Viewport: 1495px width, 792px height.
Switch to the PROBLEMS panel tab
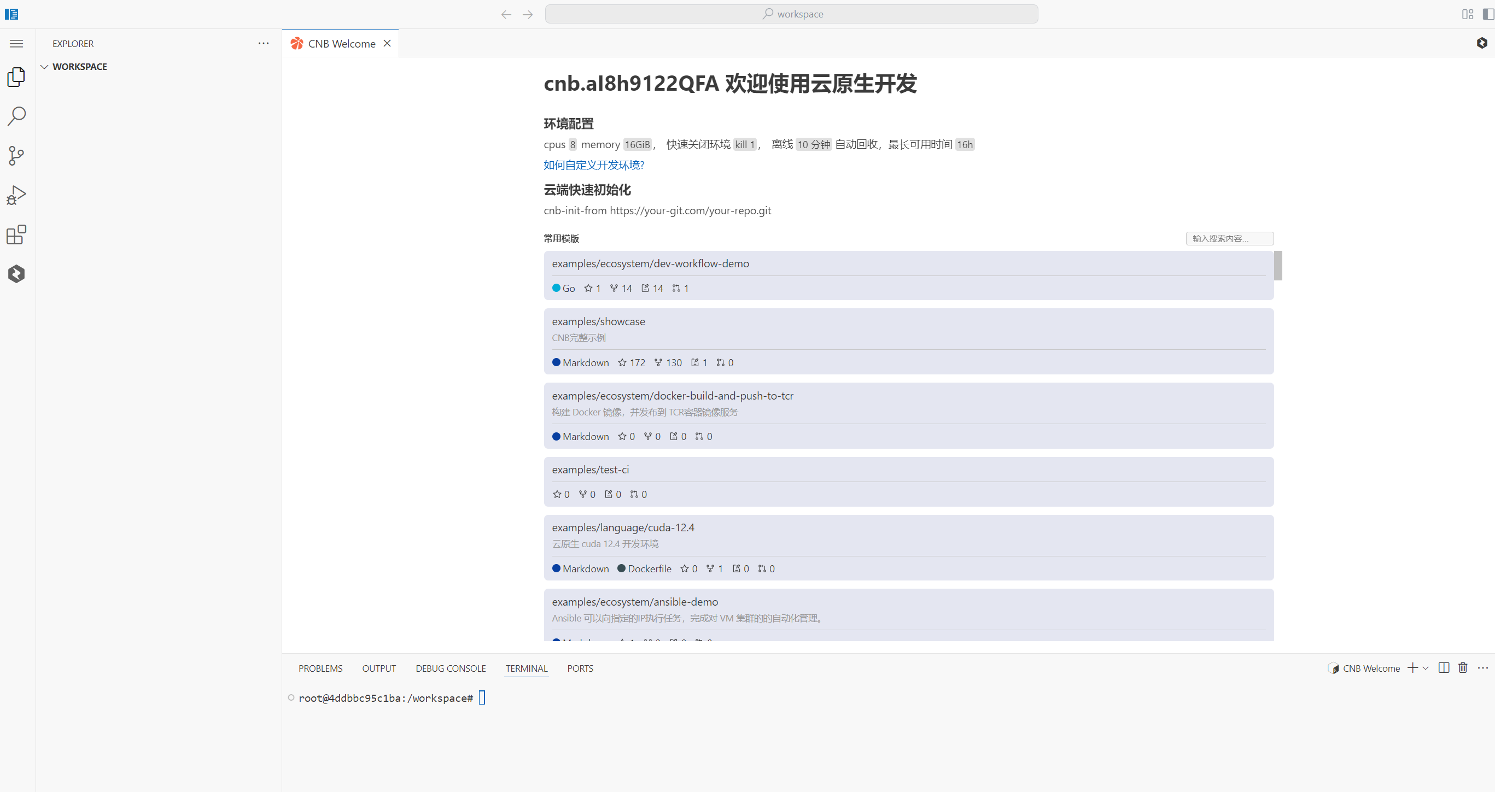pyautogui.click(x=320, y=668)
